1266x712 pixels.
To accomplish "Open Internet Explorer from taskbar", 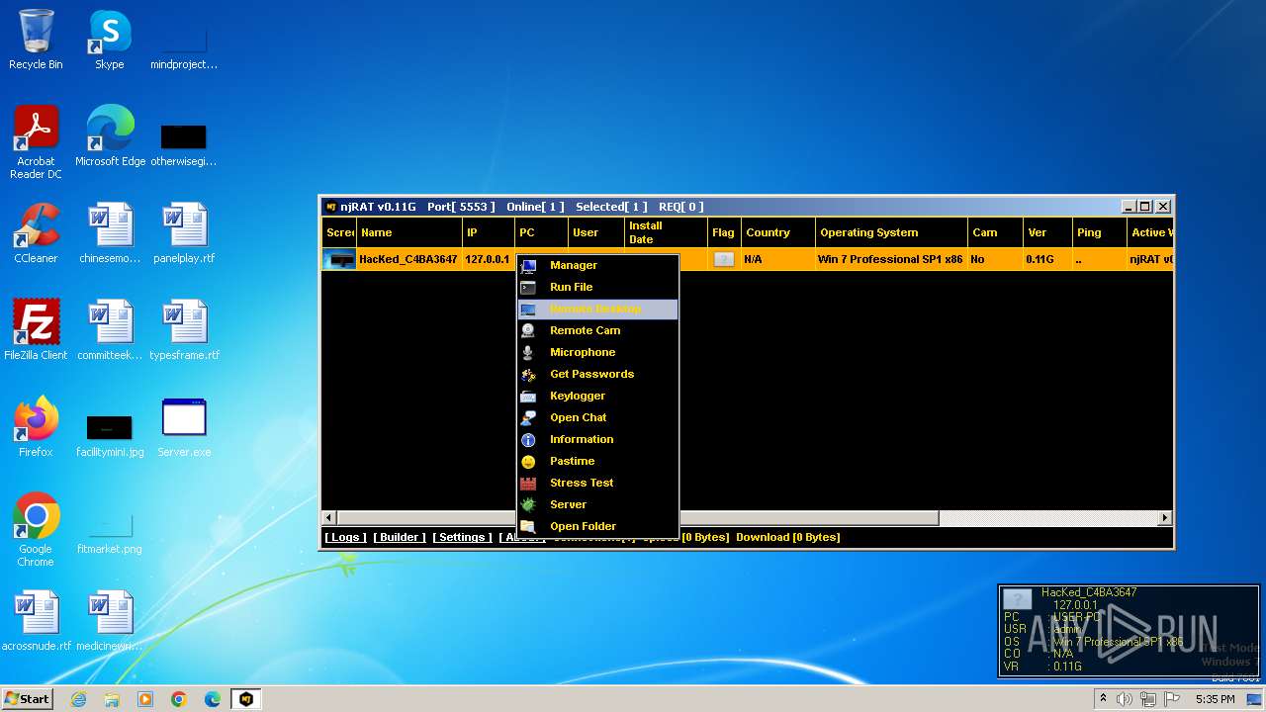I will pyautogui.click(x=78, y=699).
